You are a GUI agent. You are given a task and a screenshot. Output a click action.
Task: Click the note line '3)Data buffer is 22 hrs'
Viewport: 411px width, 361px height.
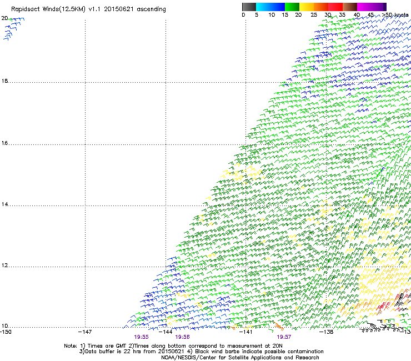[201, 352]
